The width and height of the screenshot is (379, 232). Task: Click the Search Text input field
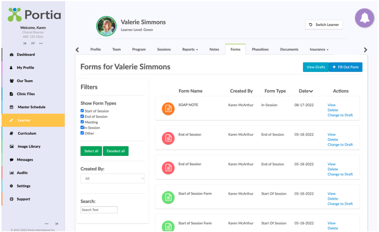click(99, 210)
